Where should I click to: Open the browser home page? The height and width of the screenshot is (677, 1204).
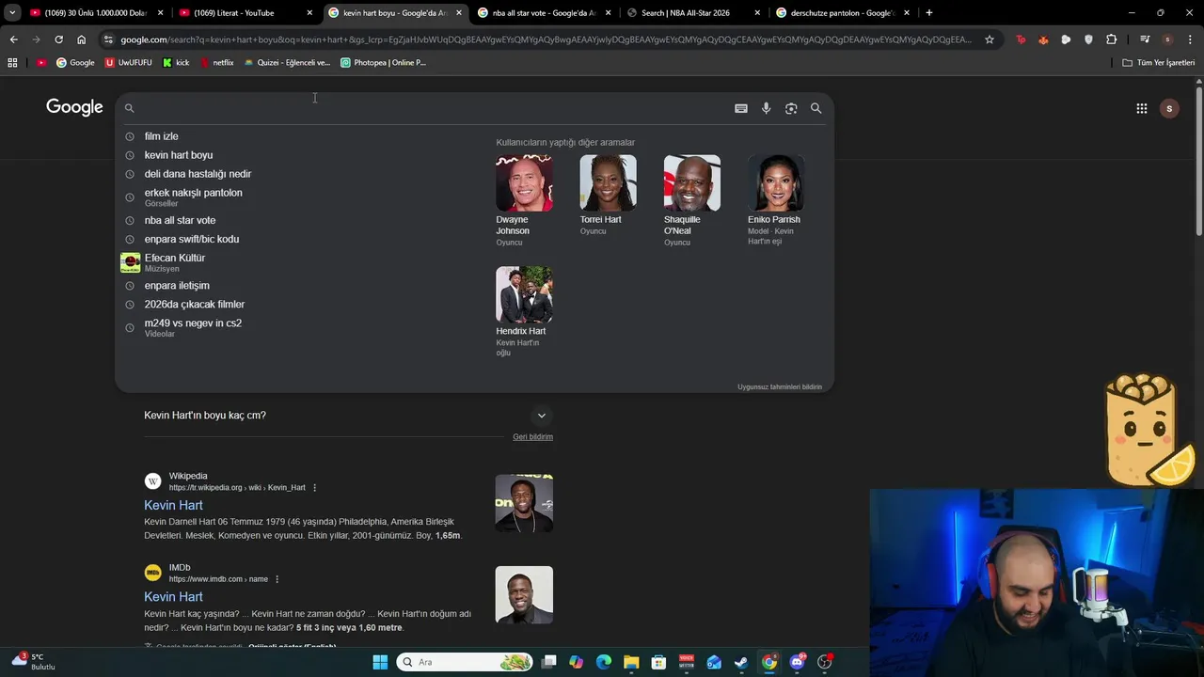(x=81, y=39)
